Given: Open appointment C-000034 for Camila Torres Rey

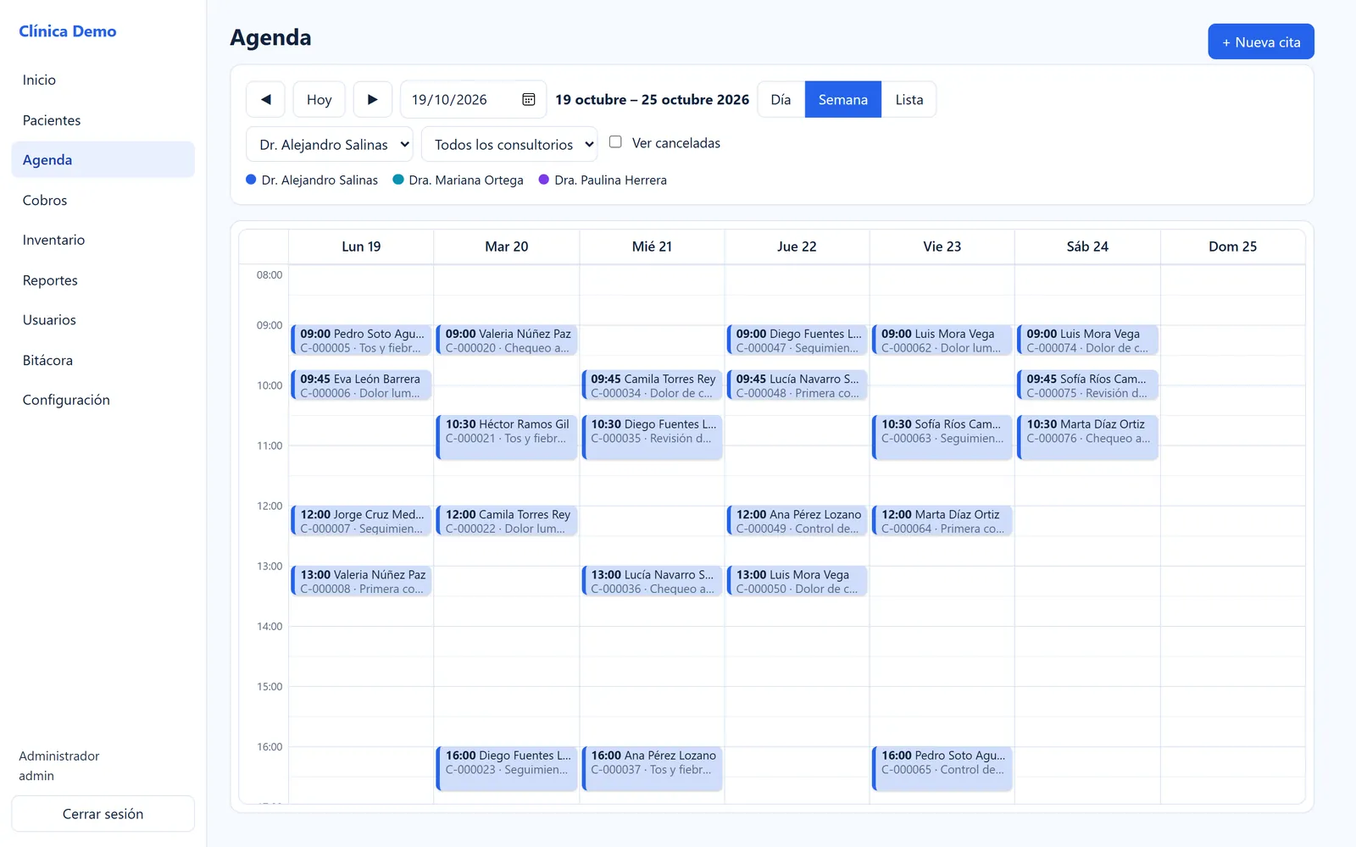Looking at the screenshot, I should [652, 385].
